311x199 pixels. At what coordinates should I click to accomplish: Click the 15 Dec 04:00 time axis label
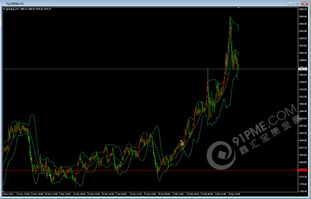coord(79,194)
